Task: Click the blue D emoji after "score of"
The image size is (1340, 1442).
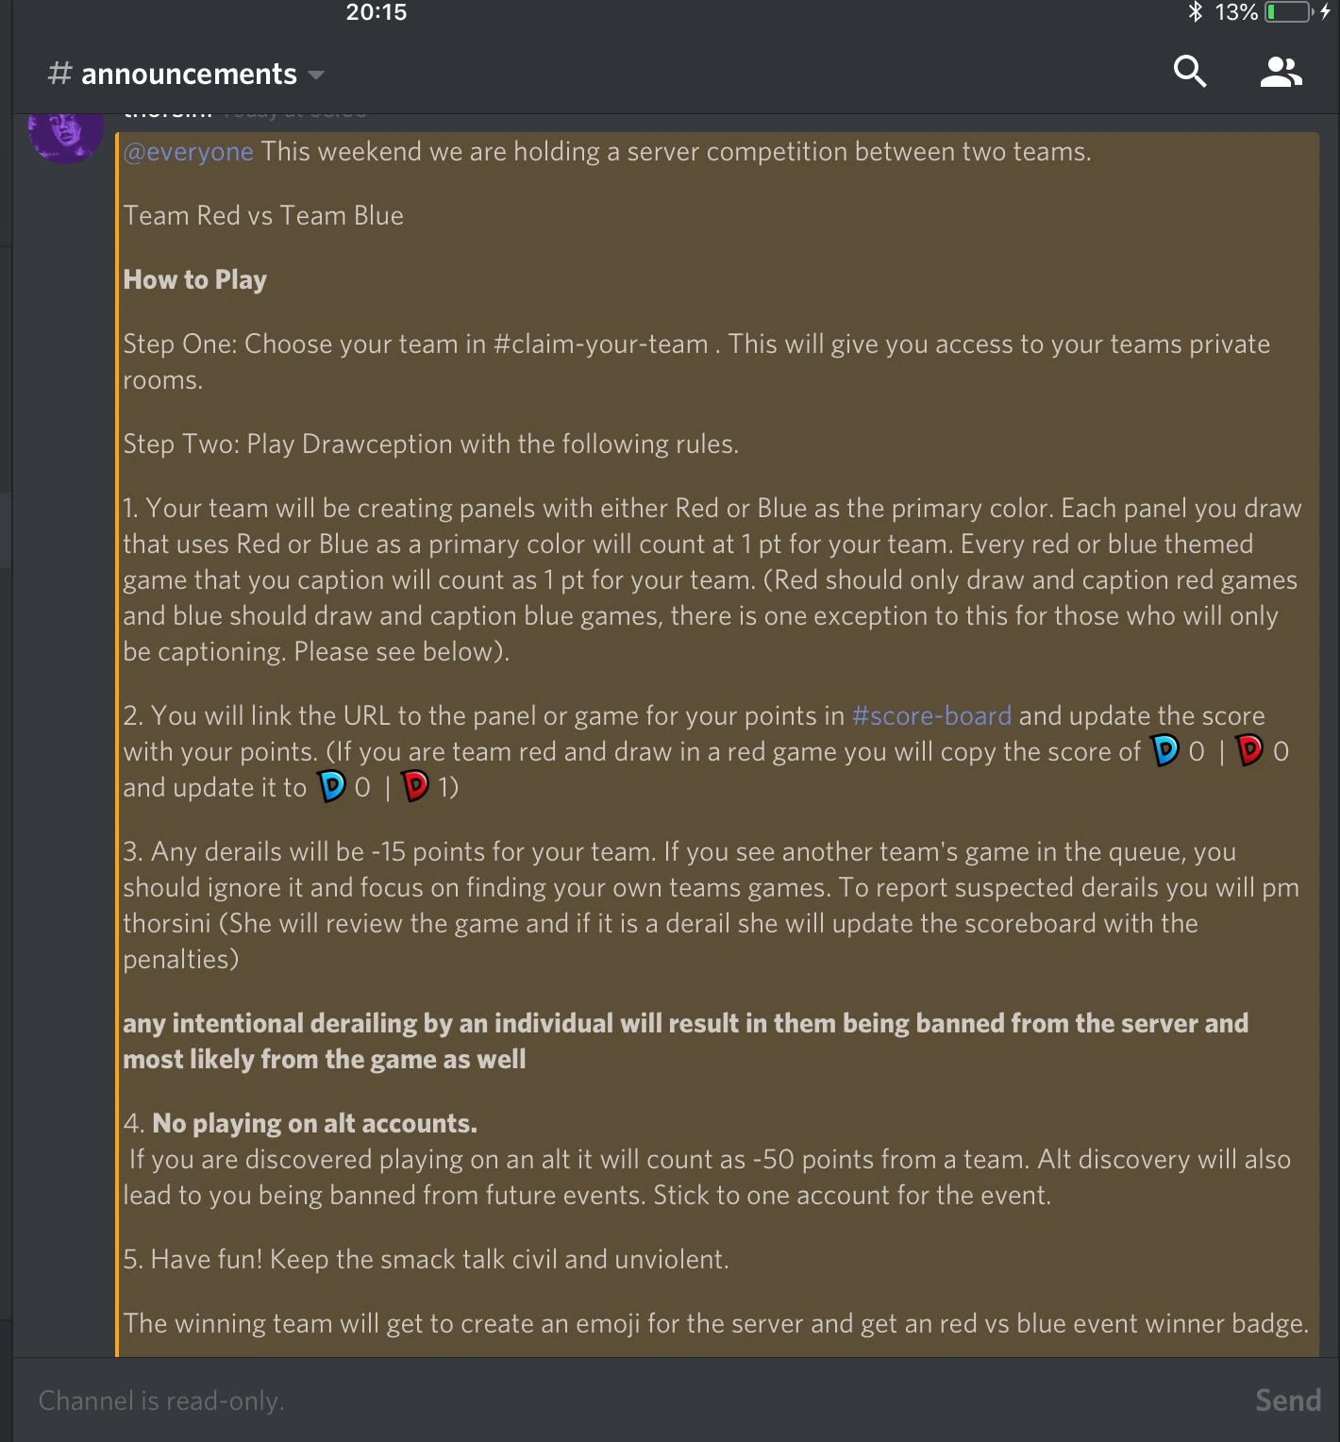Action: click(x=1165, y=751)
